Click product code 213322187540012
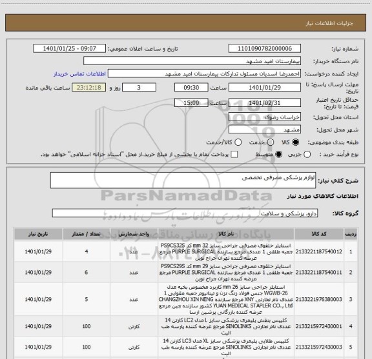This screenshot has width=372, height=359. point(319,251)
